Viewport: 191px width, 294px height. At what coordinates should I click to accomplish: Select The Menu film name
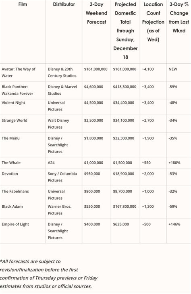pos(10,138)
